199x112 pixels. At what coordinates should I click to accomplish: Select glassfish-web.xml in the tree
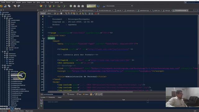[x=14, y=48]
